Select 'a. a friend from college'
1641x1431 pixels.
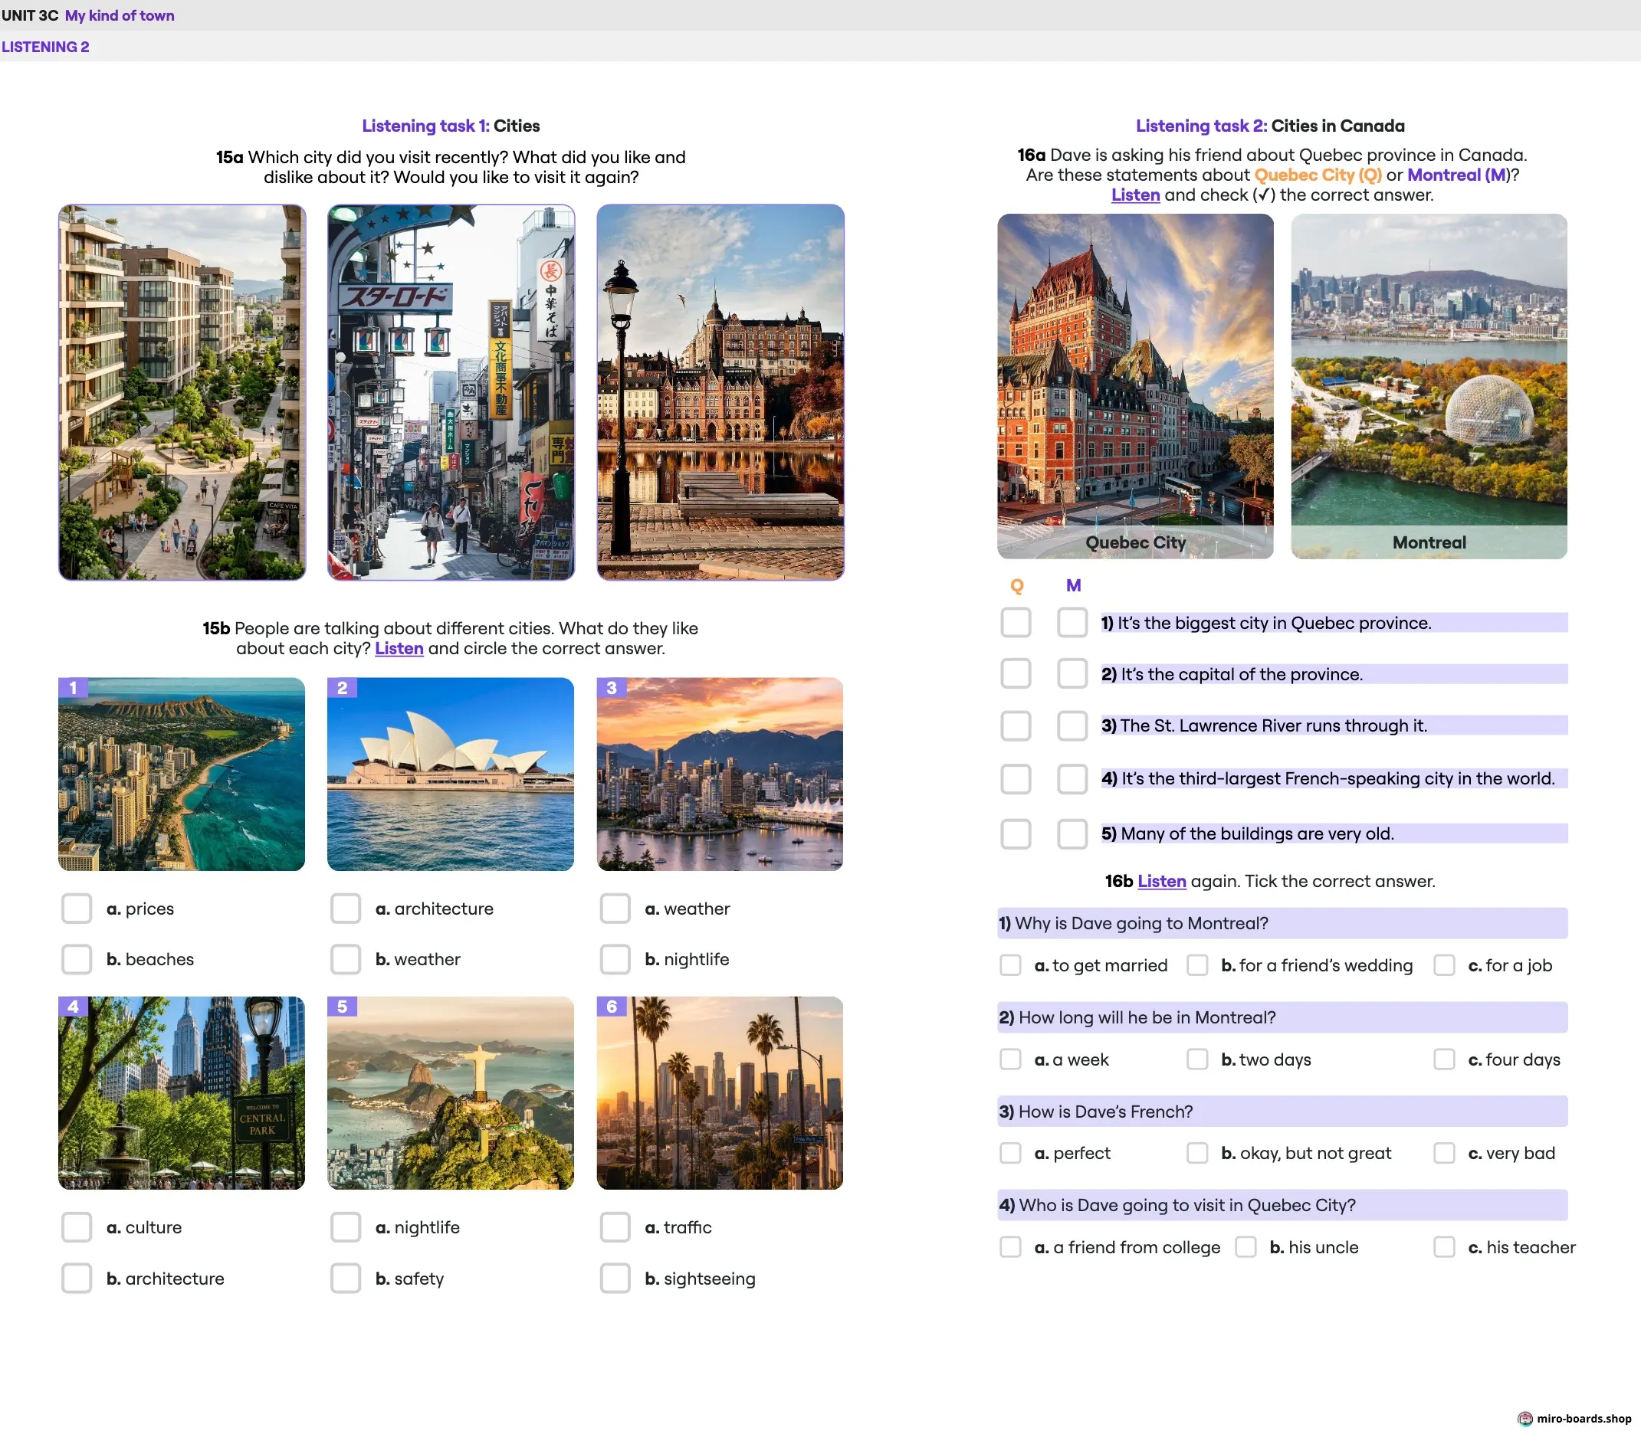click(x=1011, y=1247)
